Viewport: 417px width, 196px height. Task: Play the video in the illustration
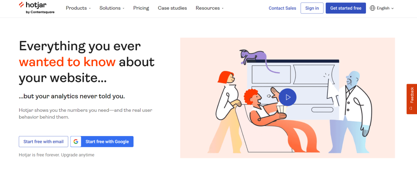click(x=287, y=97)
